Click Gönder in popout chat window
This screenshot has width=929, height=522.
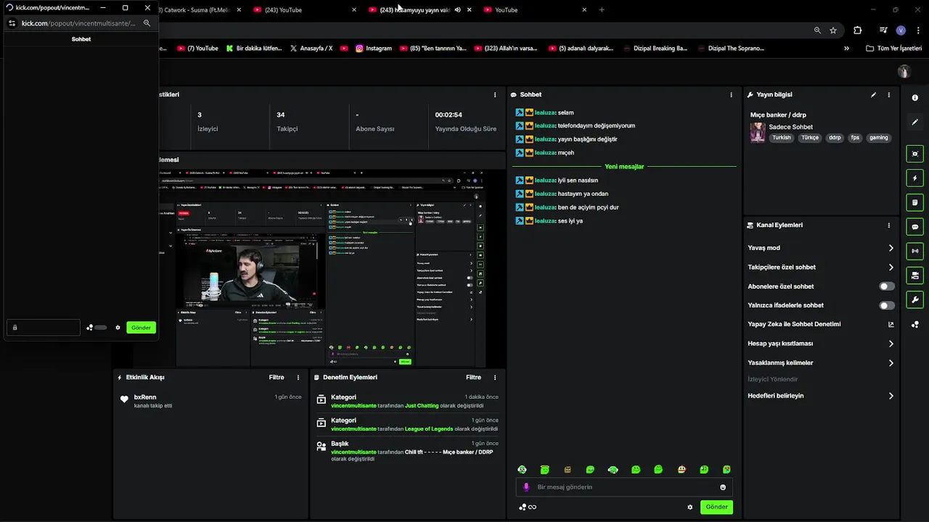[x=141, y=328]
